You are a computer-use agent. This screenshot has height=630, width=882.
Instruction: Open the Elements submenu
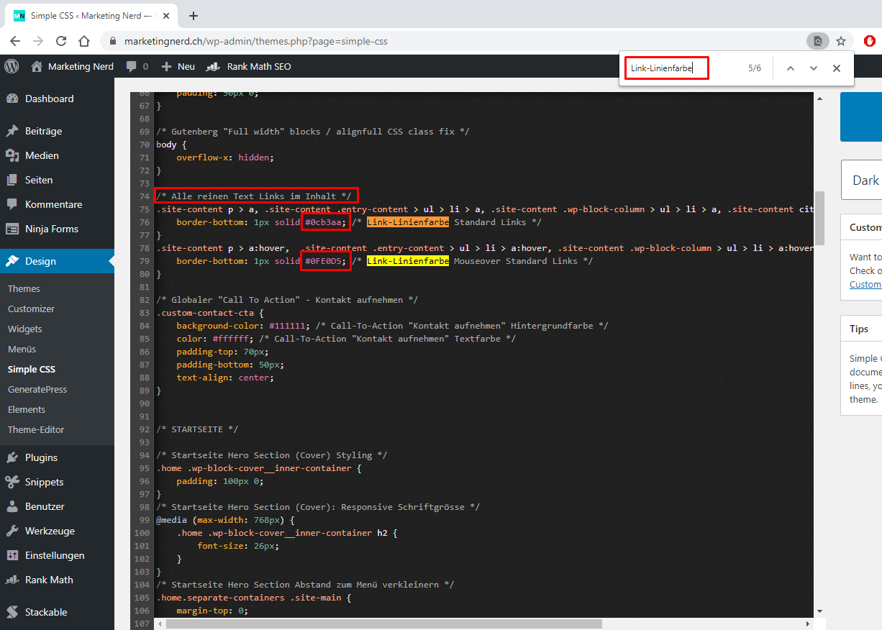(27, 409)
